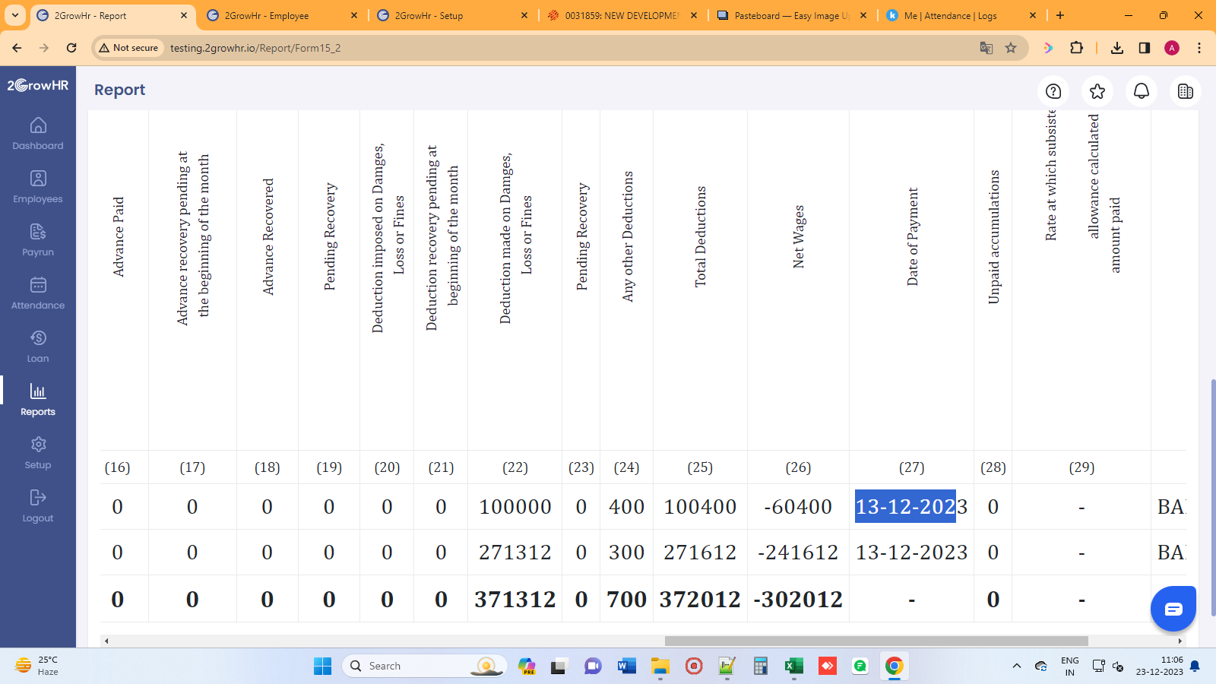1216x684 pixels.
Task: Click deduction value 271312
Action: [x=515, y=553]
